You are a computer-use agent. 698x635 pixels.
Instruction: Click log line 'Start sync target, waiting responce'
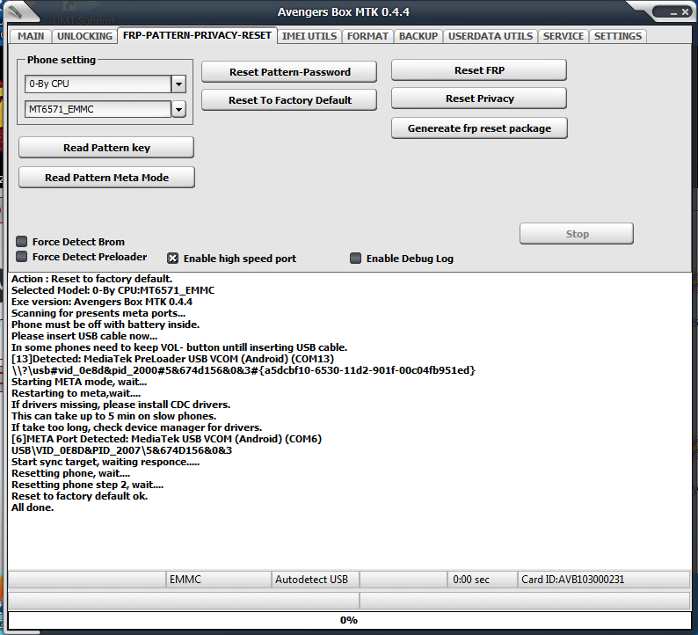pos(105,462)
